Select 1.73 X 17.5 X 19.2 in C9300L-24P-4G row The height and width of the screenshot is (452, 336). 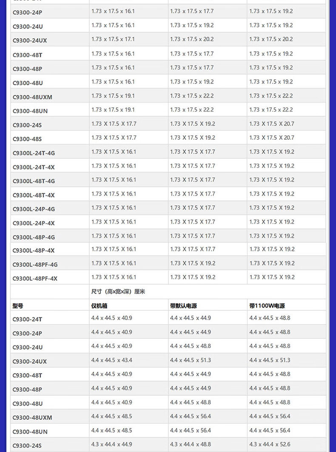(272, 207)
